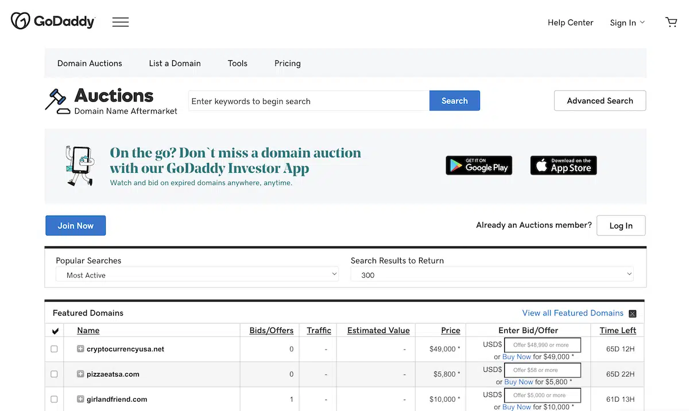The height and width of the screenshot is (411, 689).
Task: Open the Popular Searches dropdown
Action: [197, 275]
